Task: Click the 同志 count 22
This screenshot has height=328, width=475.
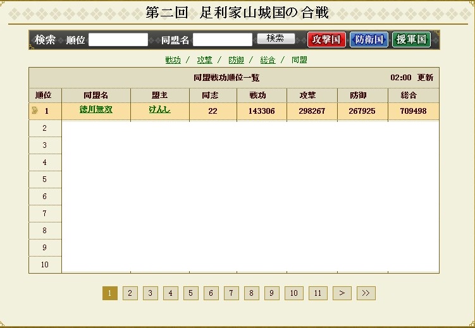Action: pyautogui.click(x=213, y=111)
